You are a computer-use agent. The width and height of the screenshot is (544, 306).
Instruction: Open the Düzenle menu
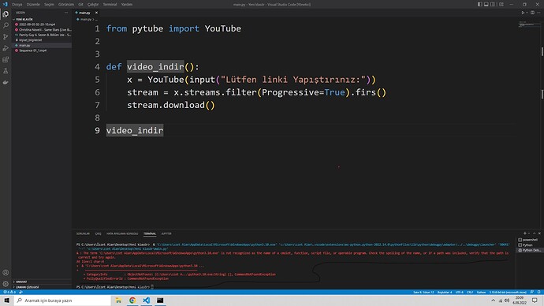tap(33, 5)
